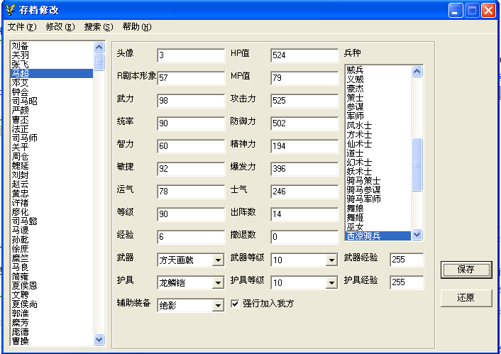This screenshot has height=354, width=501.
Task: Click the 兵种 list scrollbar thumb
Action: [417, 165]
